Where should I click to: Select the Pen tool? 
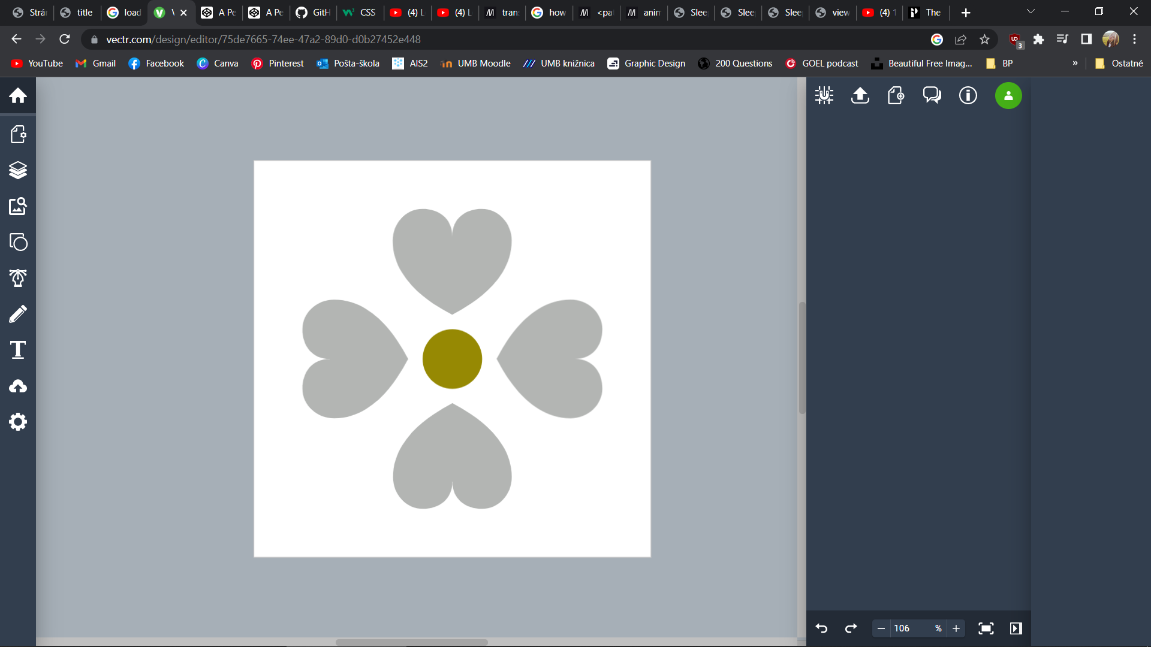18,278
